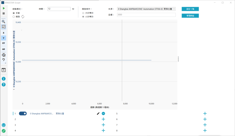This screenshot has width=235, height=136.
Task: Stop recording with the gray stop button
Action: coord(4,13)
